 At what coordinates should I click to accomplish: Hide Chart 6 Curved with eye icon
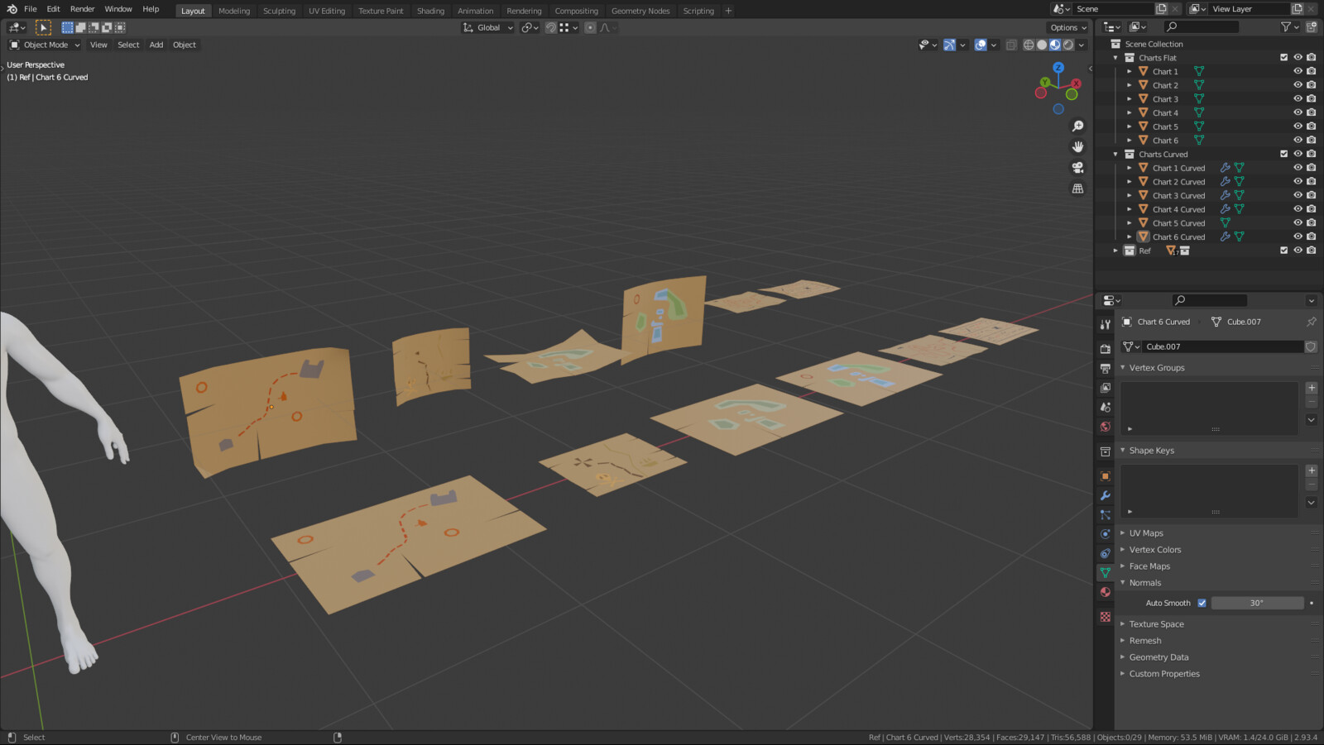click(x=1298, y=236)
